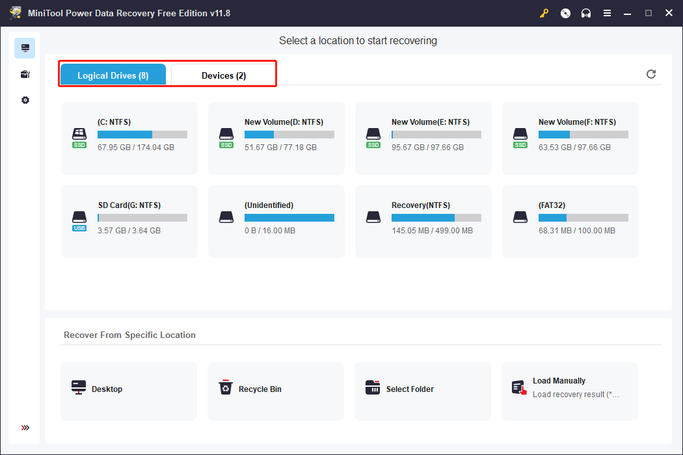
Task: Select the SD Card G: drive
Action: 129,222
